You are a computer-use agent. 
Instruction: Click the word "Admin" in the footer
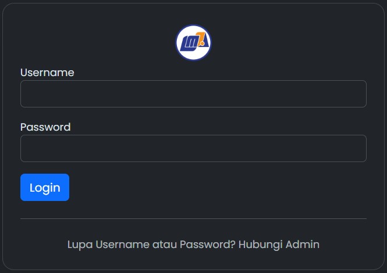click(303, 245)
